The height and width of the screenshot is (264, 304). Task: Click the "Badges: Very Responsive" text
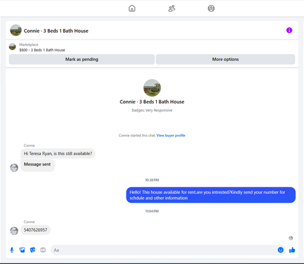tap(152, 110)
